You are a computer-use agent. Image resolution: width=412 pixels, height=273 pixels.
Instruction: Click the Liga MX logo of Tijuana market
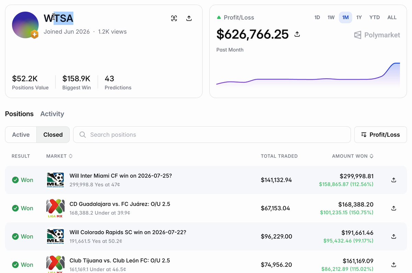coord(55,264)
